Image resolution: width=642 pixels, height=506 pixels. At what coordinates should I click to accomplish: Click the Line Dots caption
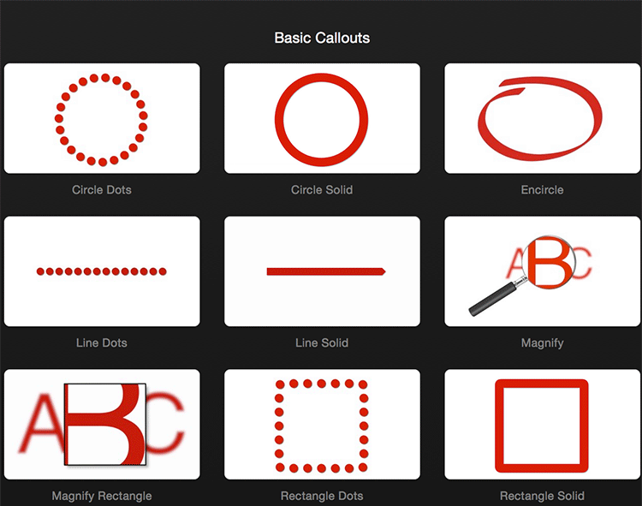tap(102, 343)
